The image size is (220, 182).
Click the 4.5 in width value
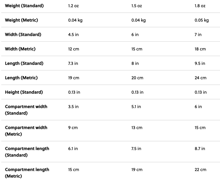[73, 35]
